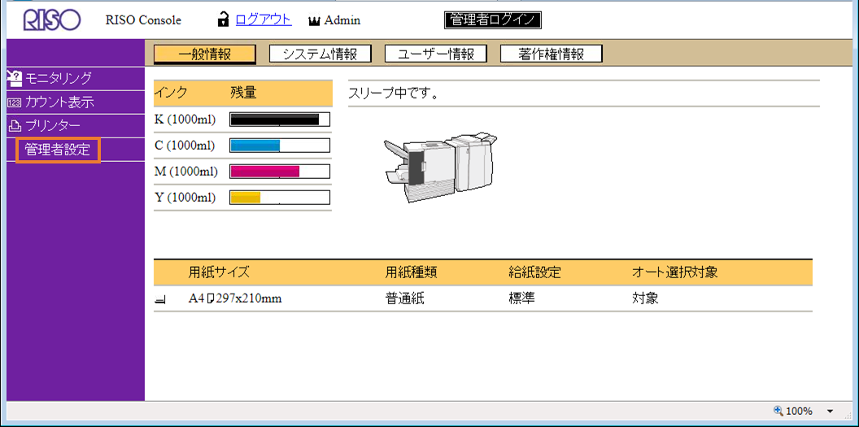Click the C (1000ml) ink label
This screenshot has width=859, height=427.
[185, 146]
